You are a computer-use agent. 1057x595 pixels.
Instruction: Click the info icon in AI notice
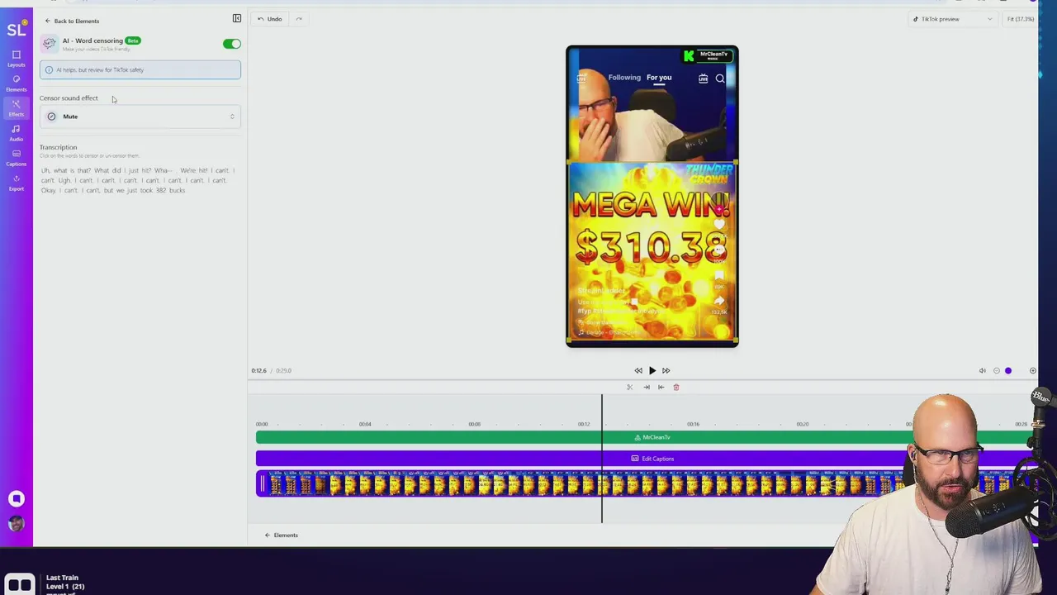click(49, 69)
